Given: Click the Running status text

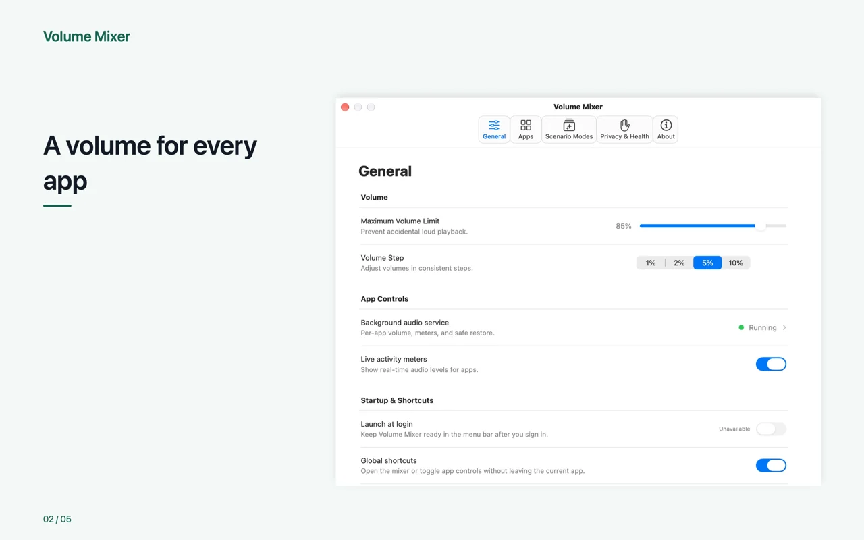Looking at the screenshot, I should coord(763,327).
